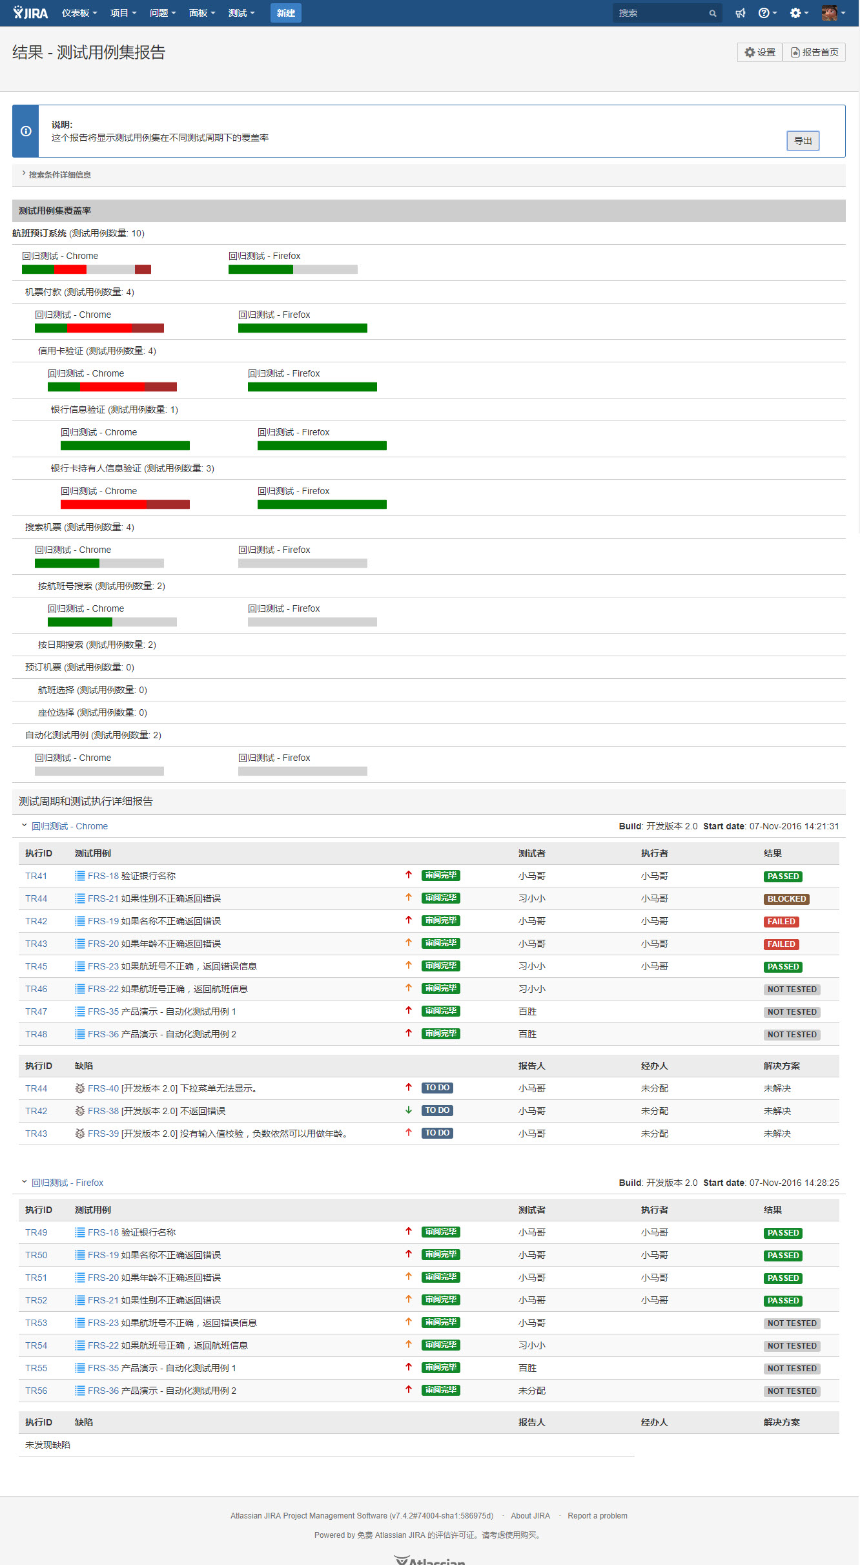Go to 报告首页
The width and height of the screenshot is (860, 1565).
click(814, 52)
